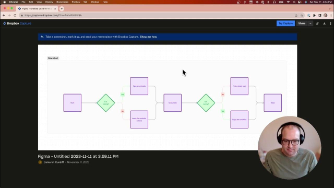334x188 pixels.
Task: Copy link with the chain icon
Action: [x=317, y=23]
